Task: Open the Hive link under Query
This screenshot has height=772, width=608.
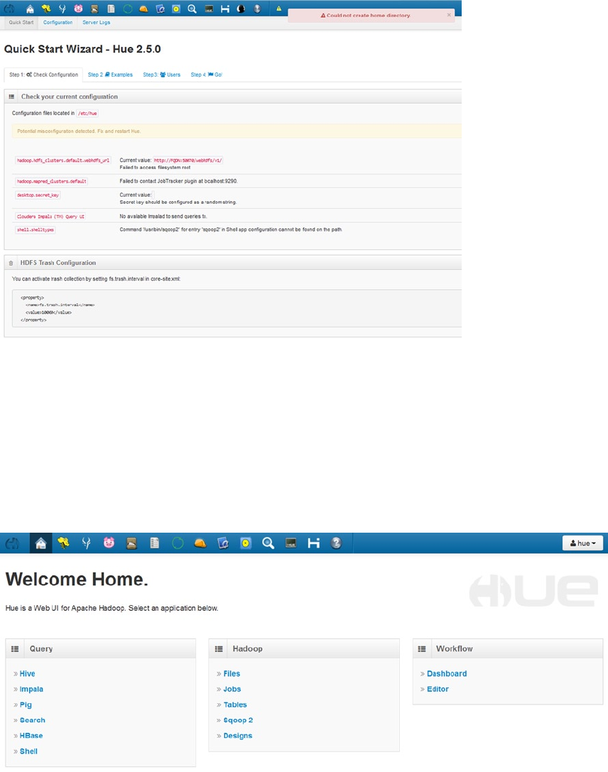Action: tap(27, 673)
